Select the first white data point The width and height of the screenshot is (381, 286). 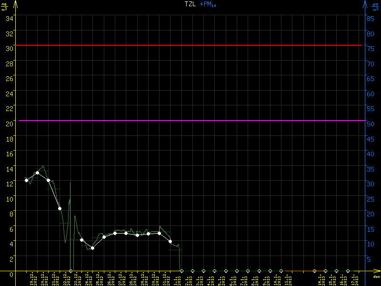point(26,180)
